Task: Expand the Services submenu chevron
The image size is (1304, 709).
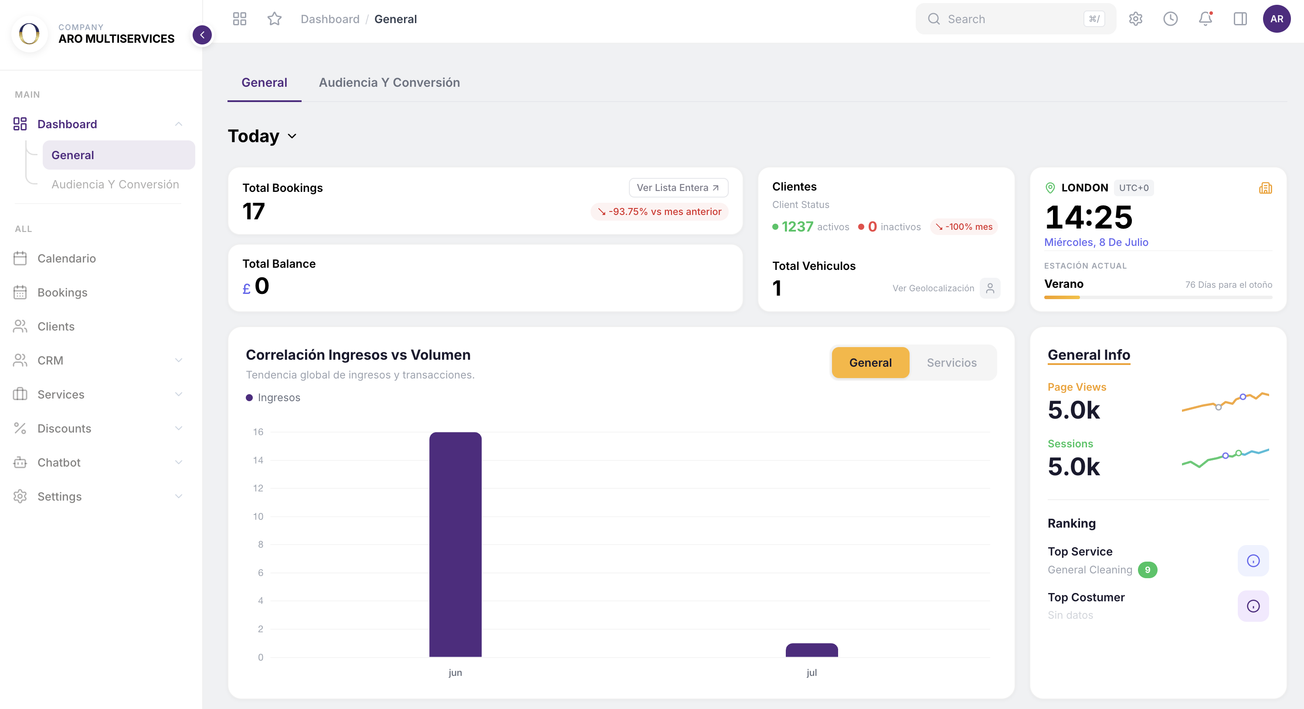Action: click(x=179, y=394)
